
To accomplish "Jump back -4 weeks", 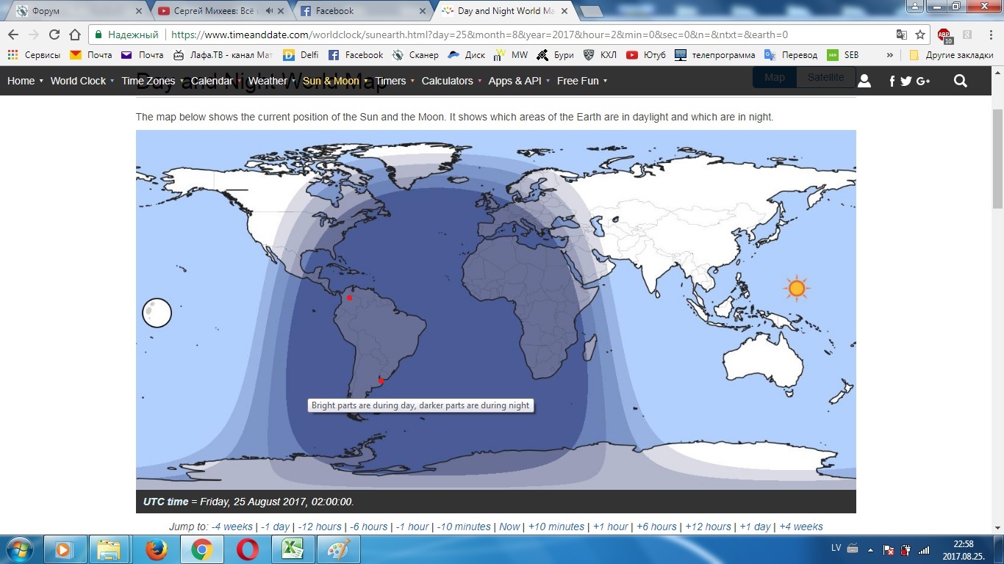I will pyautogui.click(x=232, y=527).
